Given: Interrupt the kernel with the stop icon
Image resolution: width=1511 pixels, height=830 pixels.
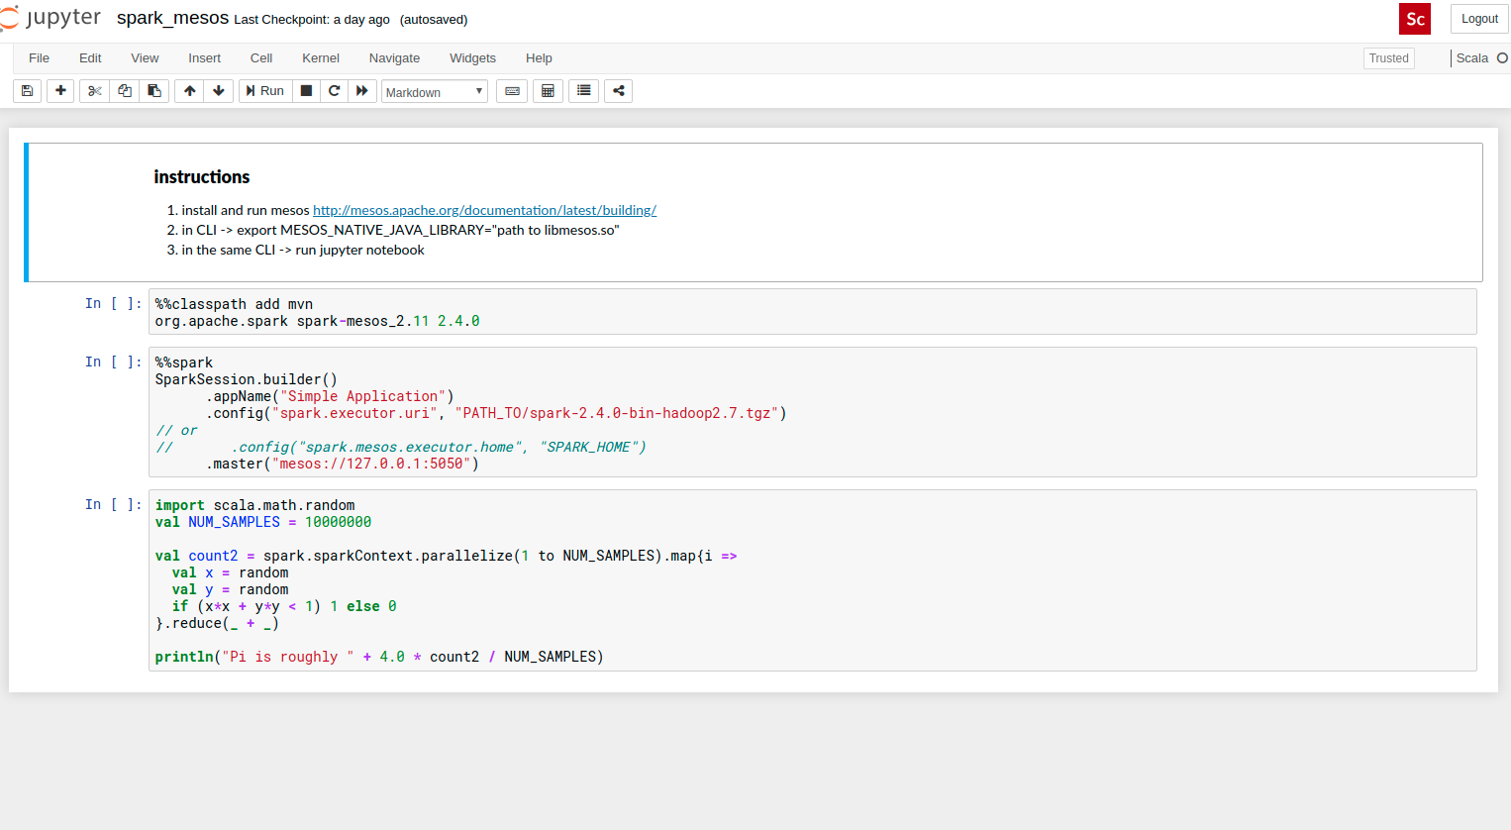Looking at the screenshot, I should point(306,90).
